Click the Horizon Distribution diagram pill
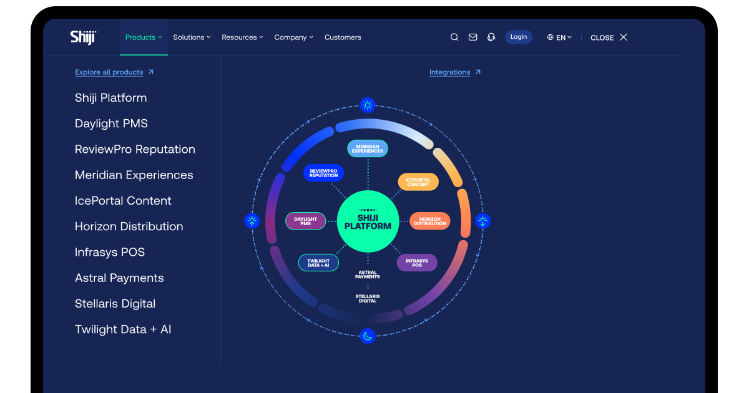 tap(429, 221)
